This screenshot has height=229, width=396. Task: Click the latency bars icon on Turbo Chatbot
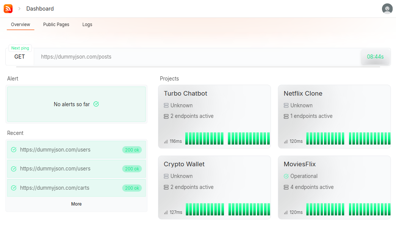pyautogui.click(x=166, y=141)
